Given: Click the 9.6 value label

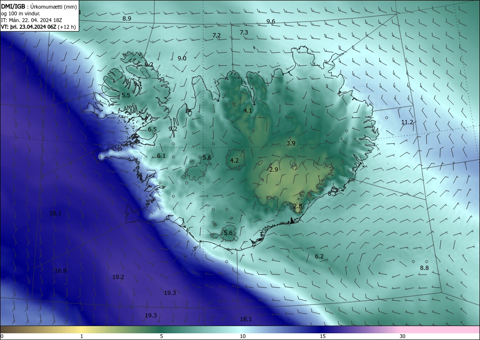Looking at the screenshot, I should coord(271,22).
